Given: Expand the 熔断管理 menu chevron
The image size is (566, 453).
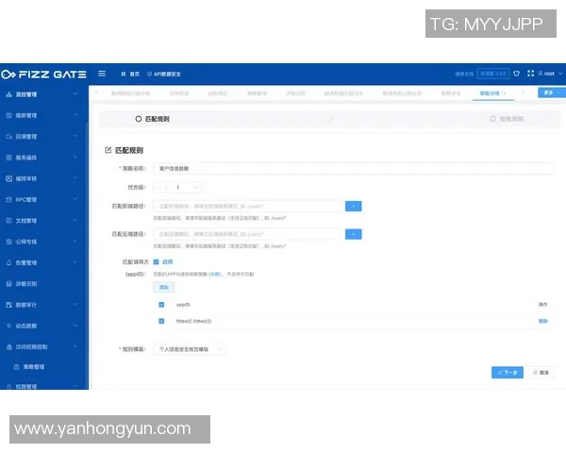Looking at the screenshot, I should [75, 114].
